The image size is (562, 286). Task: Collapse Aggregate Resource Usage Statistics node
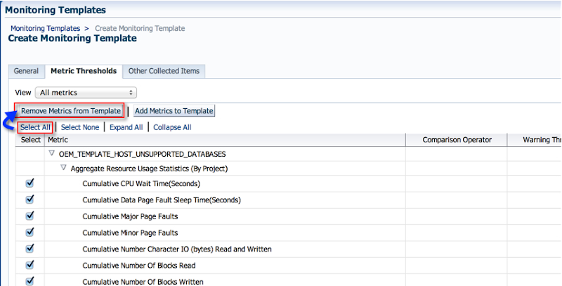click(64, 168)
